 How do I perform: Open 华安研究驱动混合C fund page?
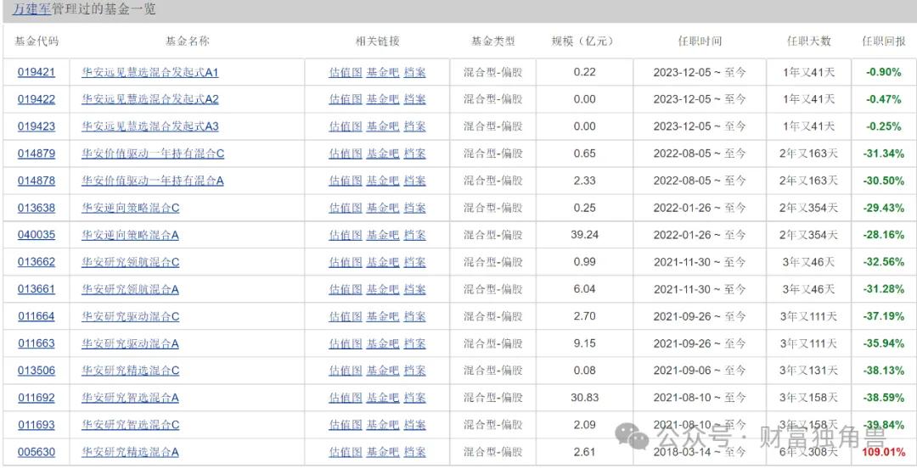pos(131,316)
